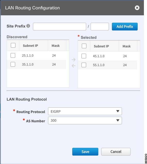Screen dimensions: 147x164
Task: Focus the prefix mask length field
Action: [100, 26]
